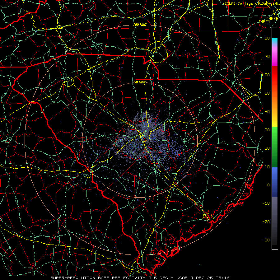Click the -10 value on the dBZ scale
The height and width of the screenshot is (280, 280).
coord(266,203)
